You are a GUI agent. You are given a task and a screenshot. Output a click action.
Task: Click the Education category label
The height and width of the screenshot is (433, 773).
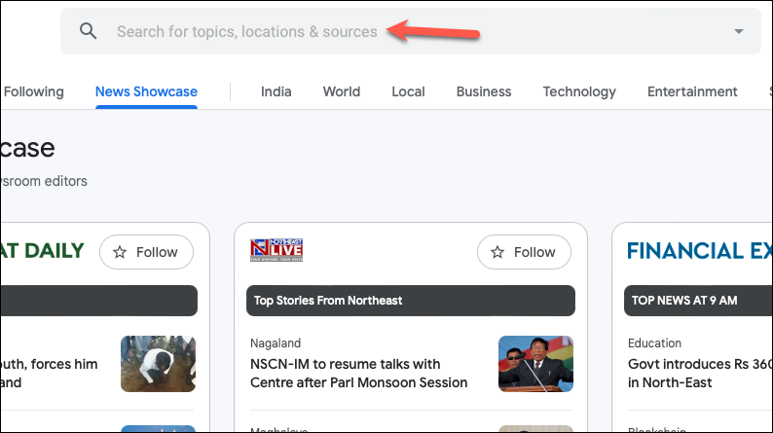(x=654, y=343)
